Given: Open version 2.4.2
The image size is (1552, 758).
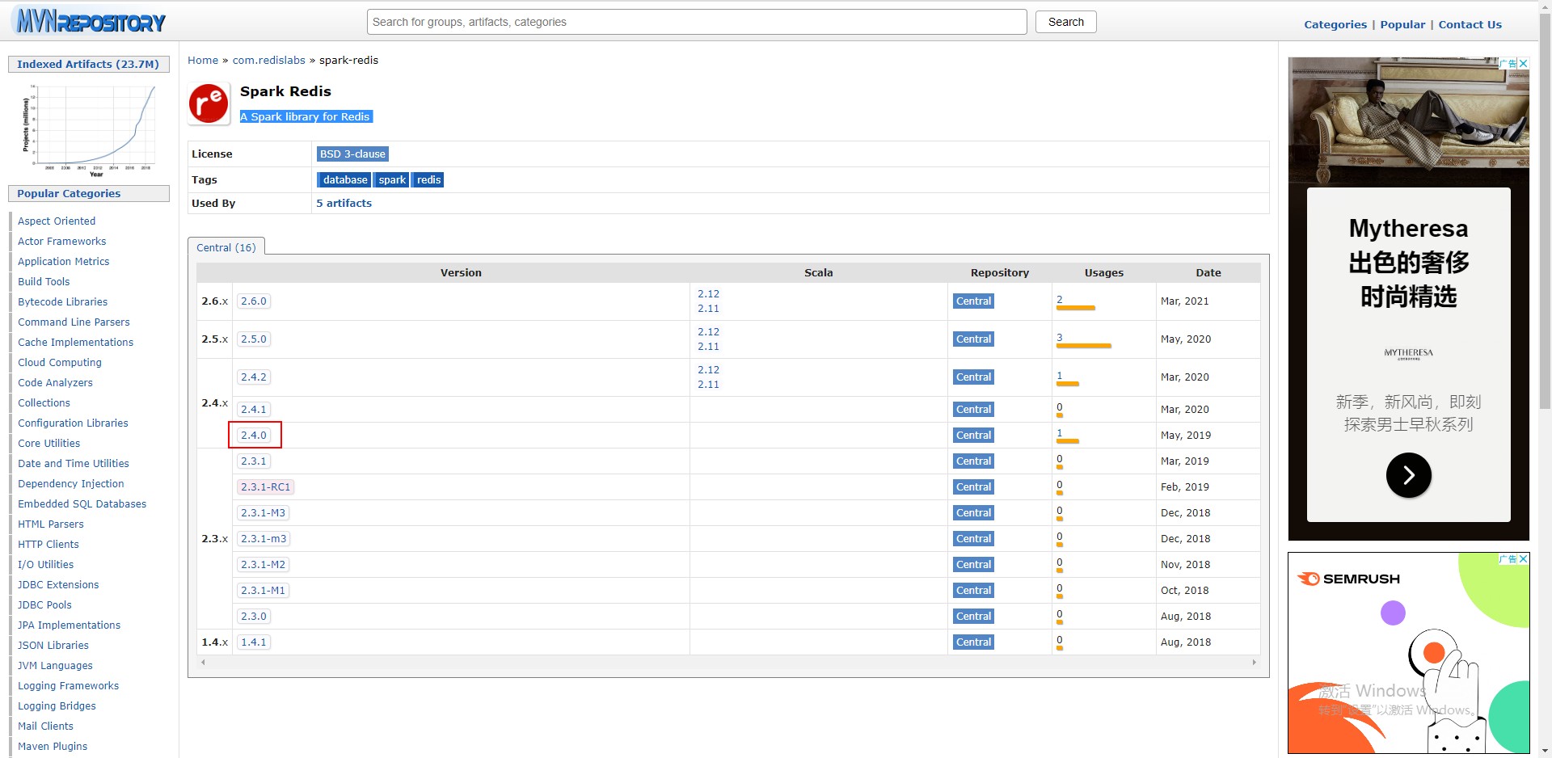Looking at the screenshot, I should pos(254,377).
